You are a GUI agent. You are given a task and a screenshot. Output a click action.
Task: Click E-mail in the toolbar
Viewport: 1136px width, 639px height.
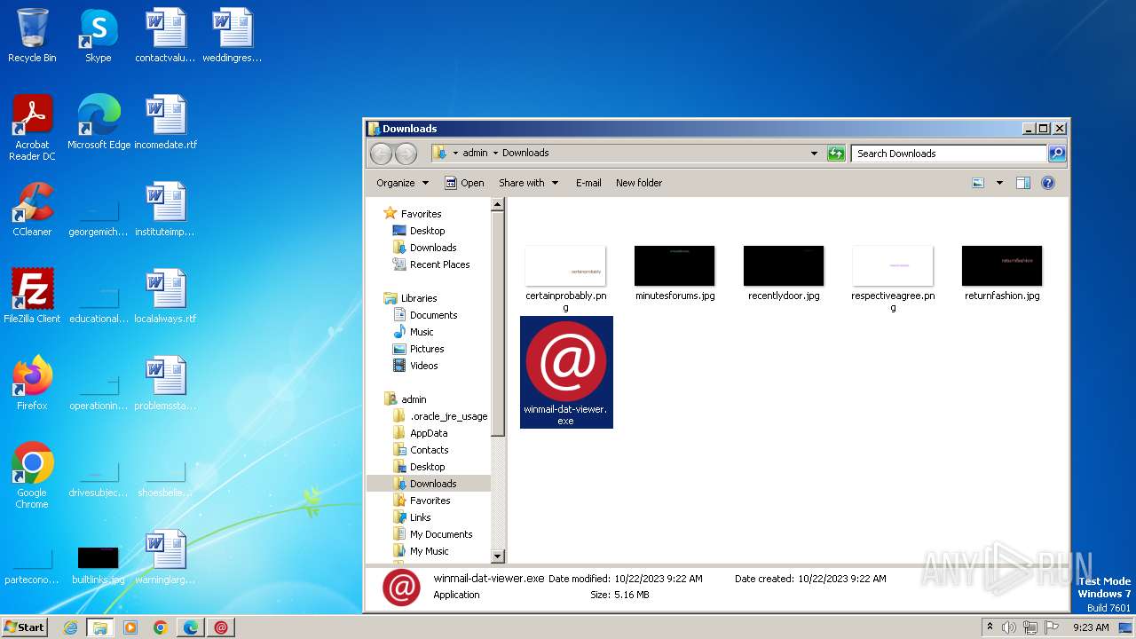pos(588,183)
